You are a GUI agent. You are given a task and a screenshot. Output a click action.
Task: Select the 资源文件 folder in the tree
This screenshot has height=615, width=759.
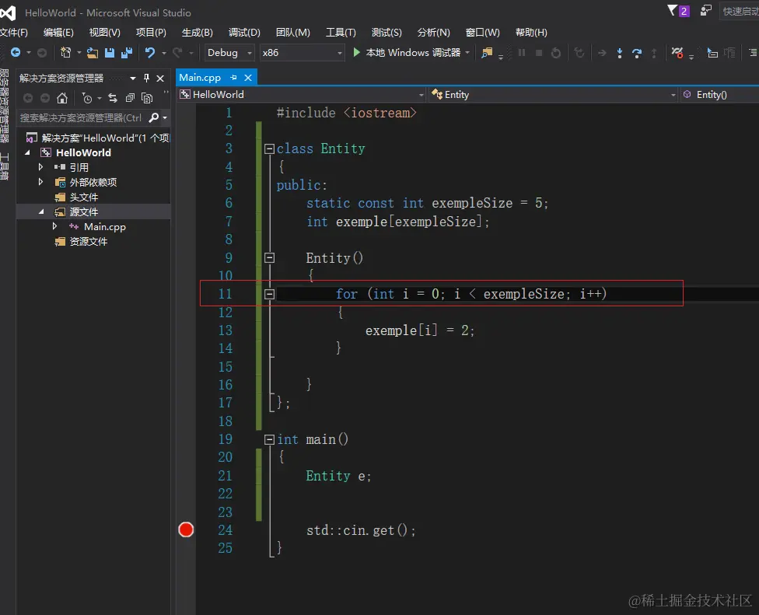click(88, 241)
